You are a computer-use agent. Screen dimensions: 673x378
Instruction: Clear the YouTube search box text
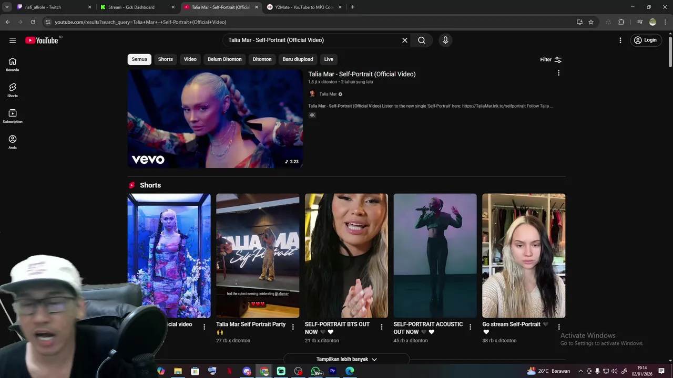[405, 40]
